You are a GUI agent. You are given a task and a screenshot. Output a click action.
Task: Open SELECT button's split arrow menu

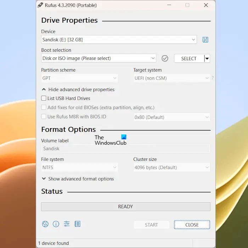point(207,58)
